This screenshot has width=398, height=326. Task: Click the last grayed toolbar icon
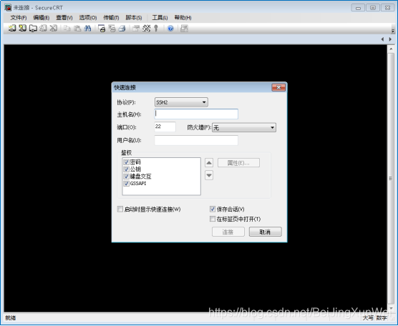pyautogui.click(x=184, y=28)
